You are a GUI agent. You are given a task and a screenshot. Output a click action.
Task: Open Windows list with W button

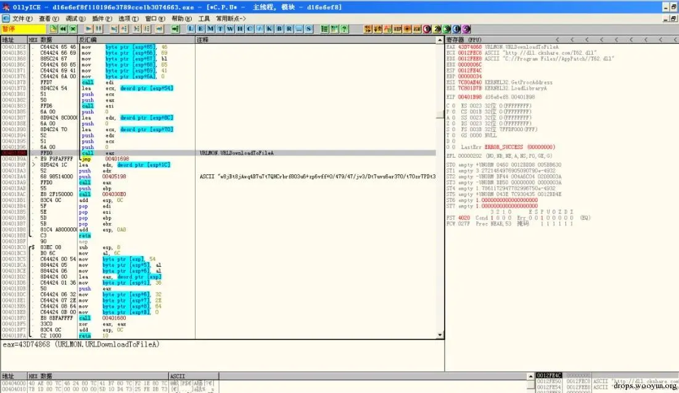pos(230,29)
